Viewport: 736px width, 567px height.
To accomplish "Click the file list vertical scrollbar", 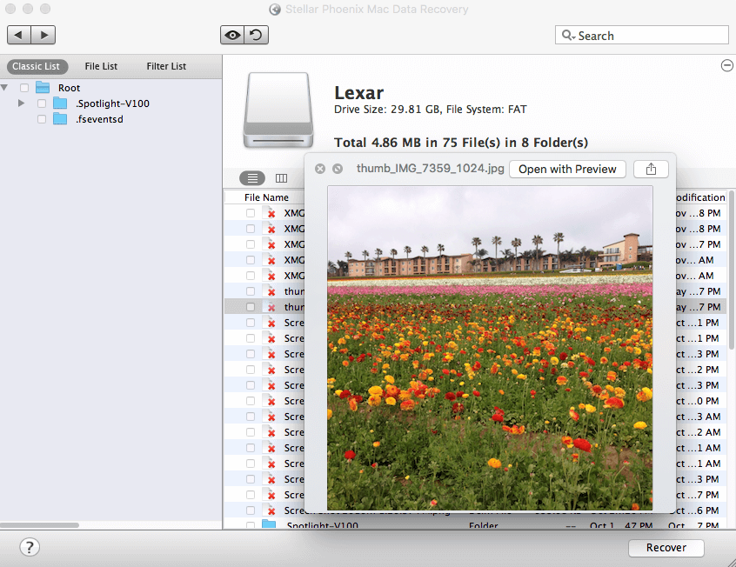I will (732, 270).
